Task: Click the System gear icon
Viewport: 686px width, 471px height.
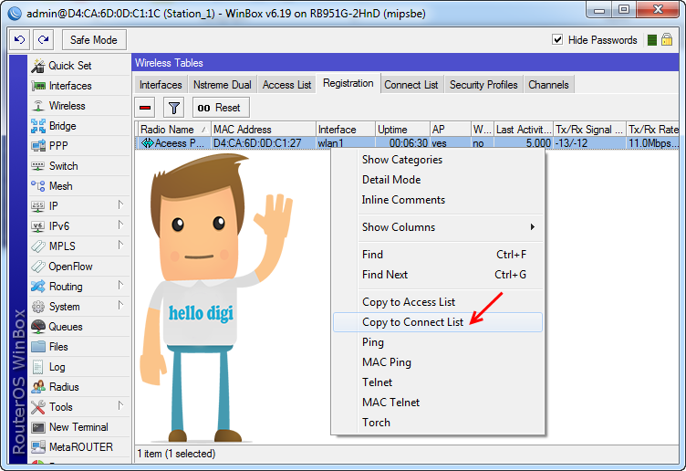Action: 38,307
